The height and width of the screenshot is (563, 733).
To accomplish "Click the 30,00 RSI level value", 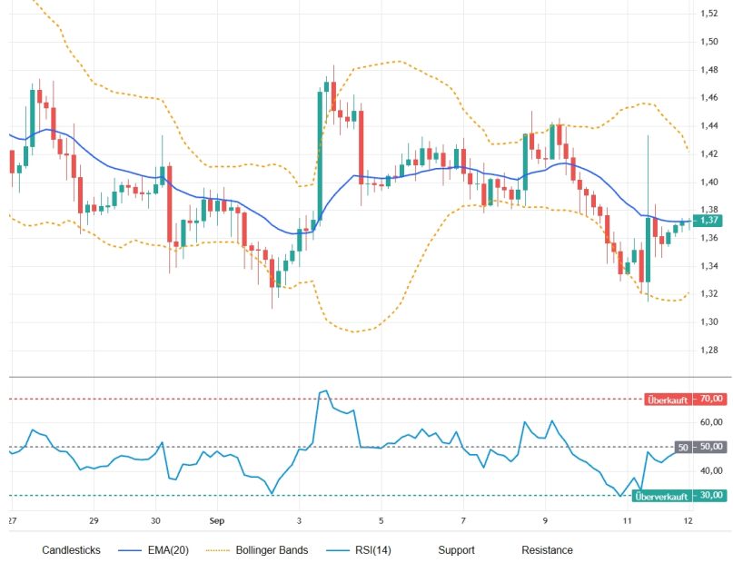I will point(710,495).
